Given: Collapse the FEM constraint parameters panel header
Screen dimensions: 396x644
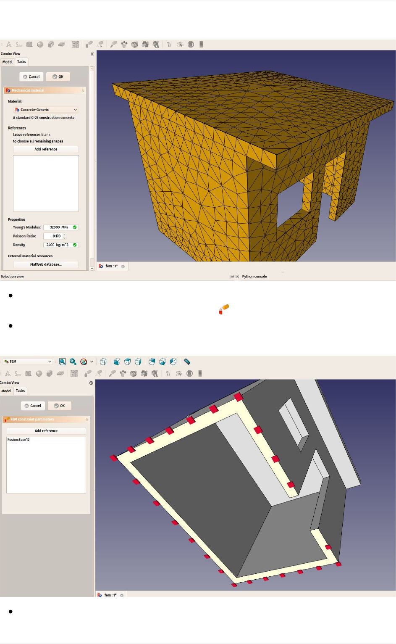Looking at the screenshot, I should (x=46, y=419).
